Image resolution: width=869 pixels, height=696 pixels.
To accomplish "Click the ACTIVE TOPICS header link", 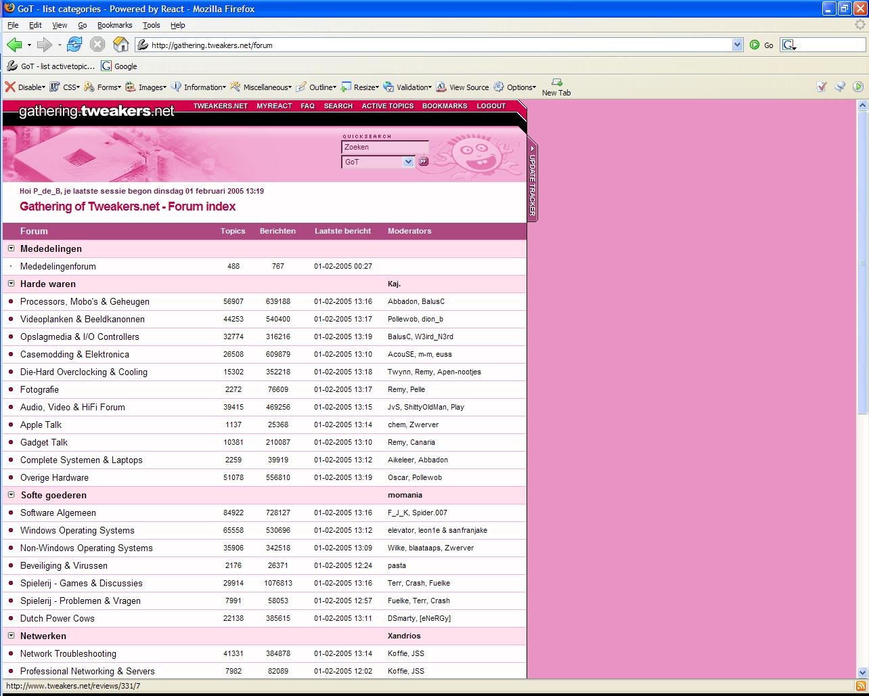I will [388, 106].
